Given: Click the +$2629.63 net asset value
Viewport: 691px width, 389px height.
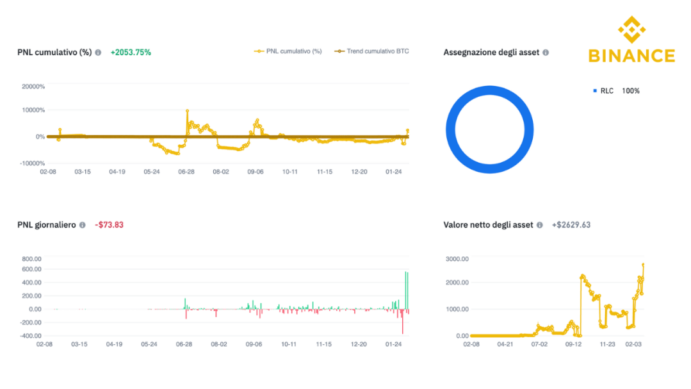Looking at the screenshot, I should (x=571, y=225).
